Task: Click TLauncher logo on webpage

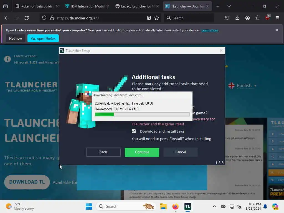Action: pos(31,87)
